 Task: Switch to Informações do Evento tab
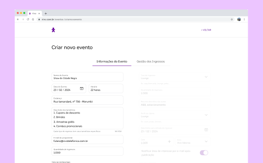[112, 62]
